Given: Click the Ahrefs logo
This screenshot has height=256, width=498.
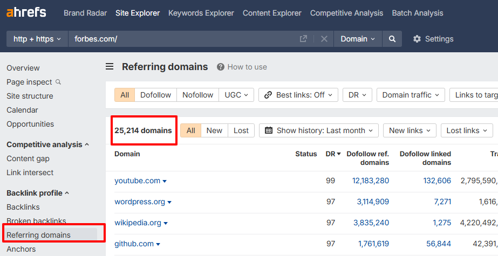Looking at the screenshot, I should [26, 13].
